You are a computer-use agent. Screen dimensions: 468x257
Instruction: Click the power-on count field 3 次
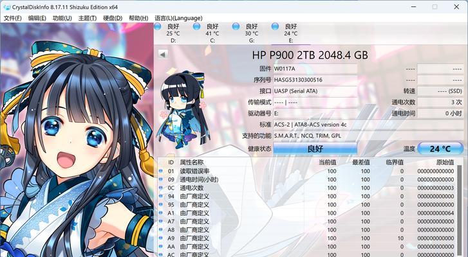click(440, 102)
